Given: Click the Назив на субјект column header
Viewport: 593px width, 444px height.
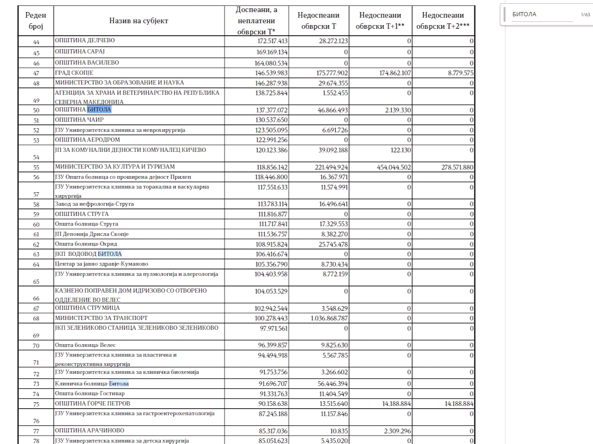Looking at the screenshot, I should click(x=139, y=20).
